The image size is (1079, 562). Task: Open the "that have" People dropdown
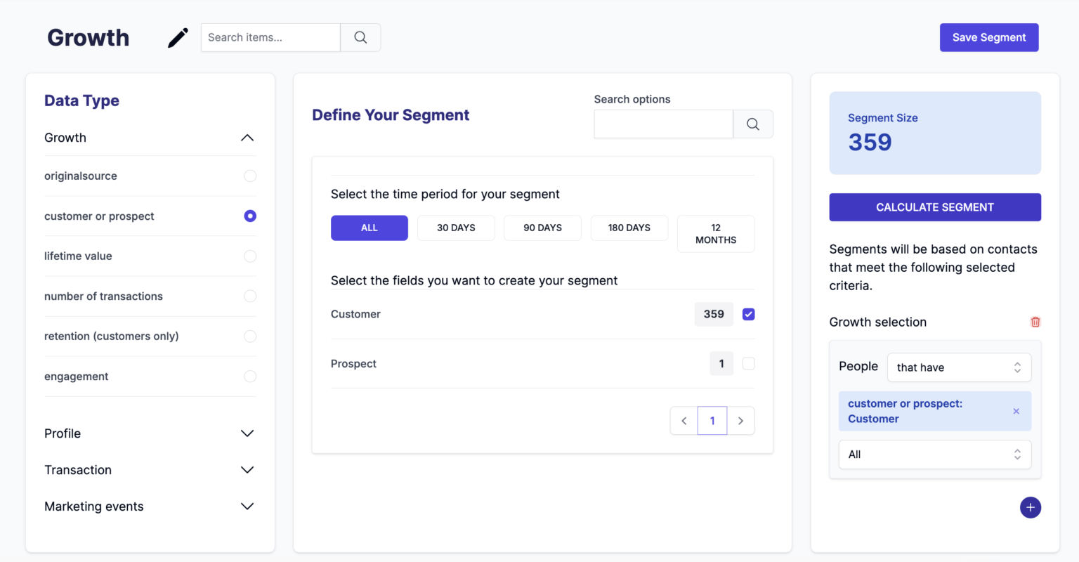(959, 367)
